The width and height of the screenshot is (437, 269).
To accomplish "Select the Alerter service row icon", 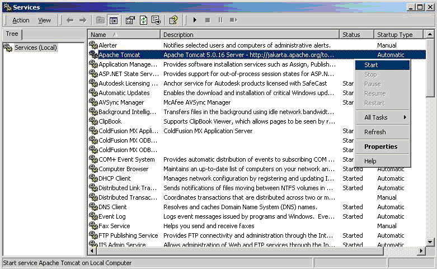I will click(93, 45).
